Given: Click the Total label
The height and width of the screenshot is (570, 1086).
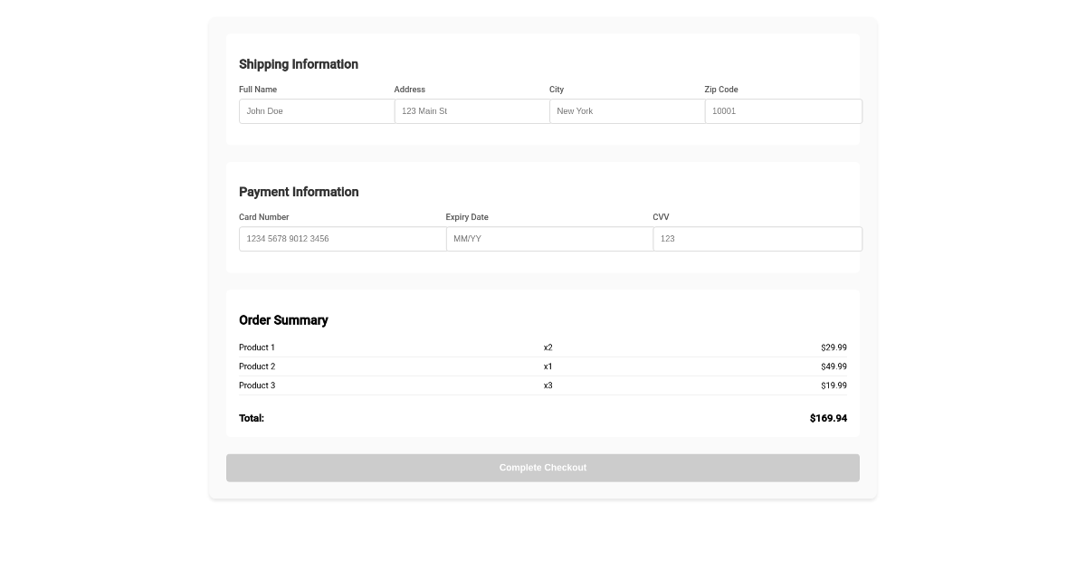Looking at the screenshot, I should (x=252, y=418).
